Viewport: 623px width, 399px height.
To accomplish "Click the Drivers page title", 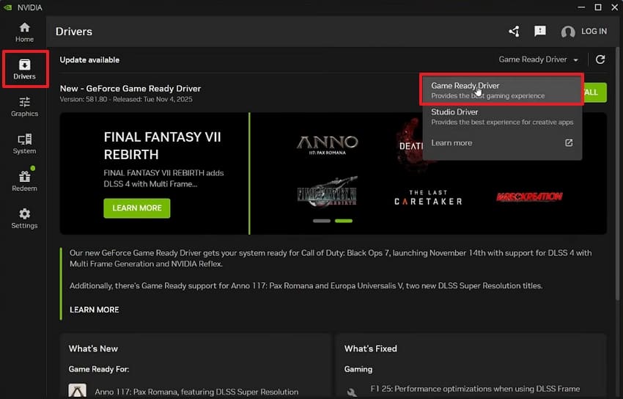I will [x=73, y=32].
